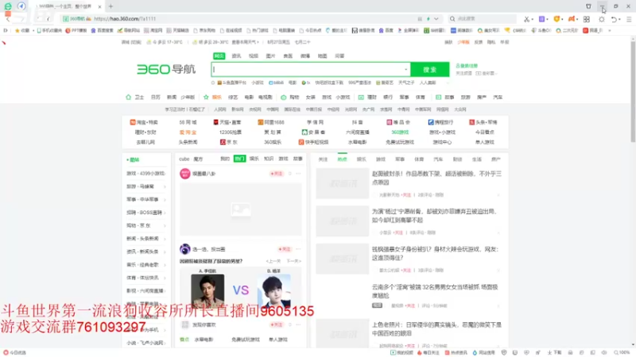This screenshot has width=636, height=357.
Task: Open 淘宝·特卖 site icon
Action: click(133, 122)
